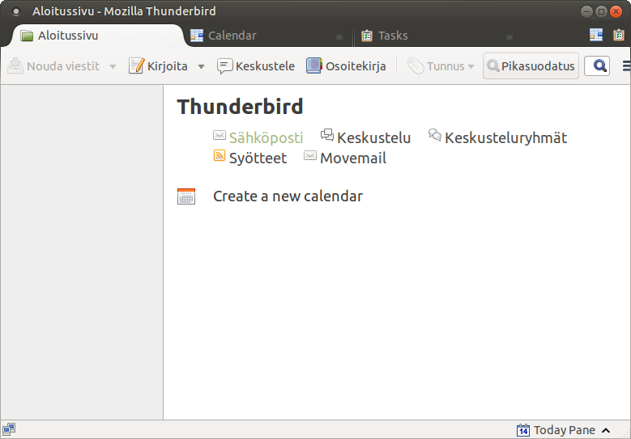Open the Osoitekirja address book
631x439 pixels.
(346, 65)
